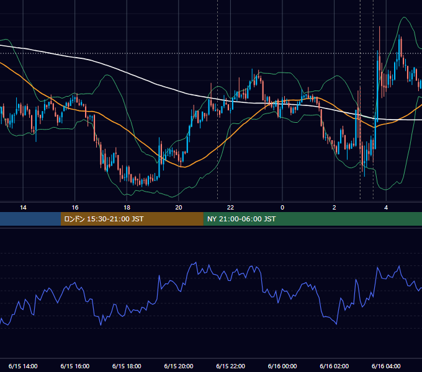This screenshot has width=422, height=372.
Task: Click the 0 hour label on price chart axis
Action: point(282,208)
